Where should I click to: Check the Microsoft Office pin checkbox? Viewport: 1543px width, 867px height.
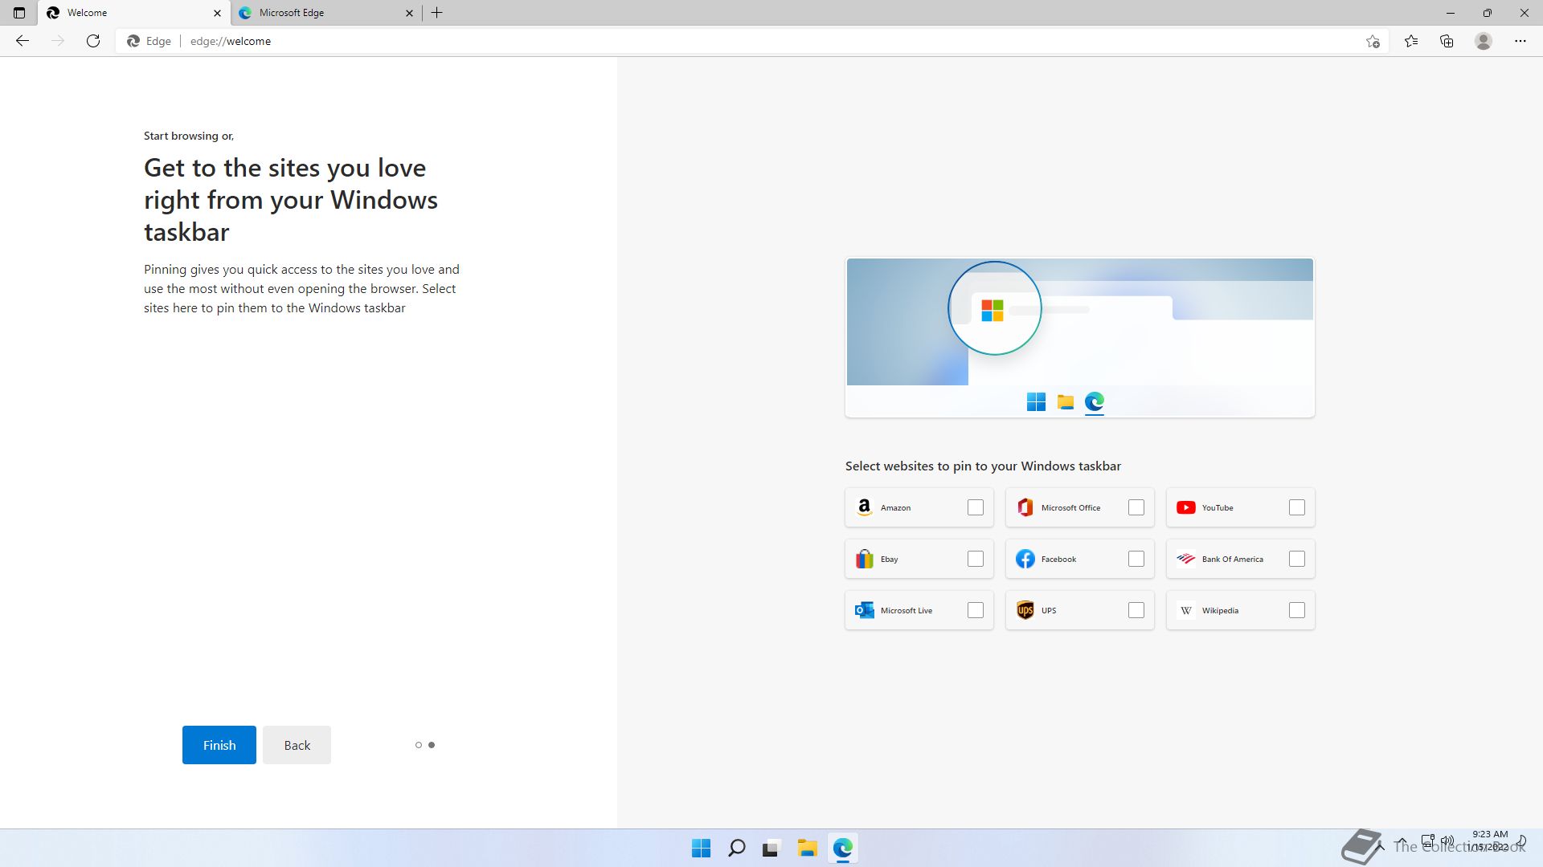click(x=1136, y=507)
